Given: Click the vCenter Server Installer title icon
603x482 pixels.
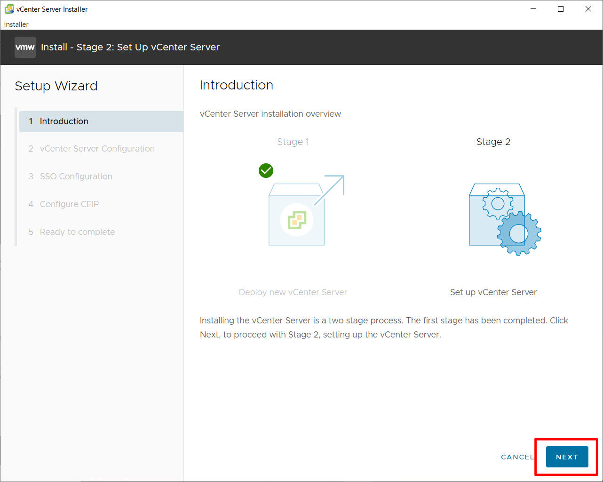Looking at the screenshot, I should pyautogui.click(x=9, y=9).
